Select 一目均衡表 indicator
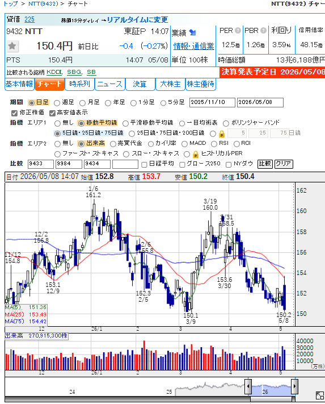 point(182,123)
